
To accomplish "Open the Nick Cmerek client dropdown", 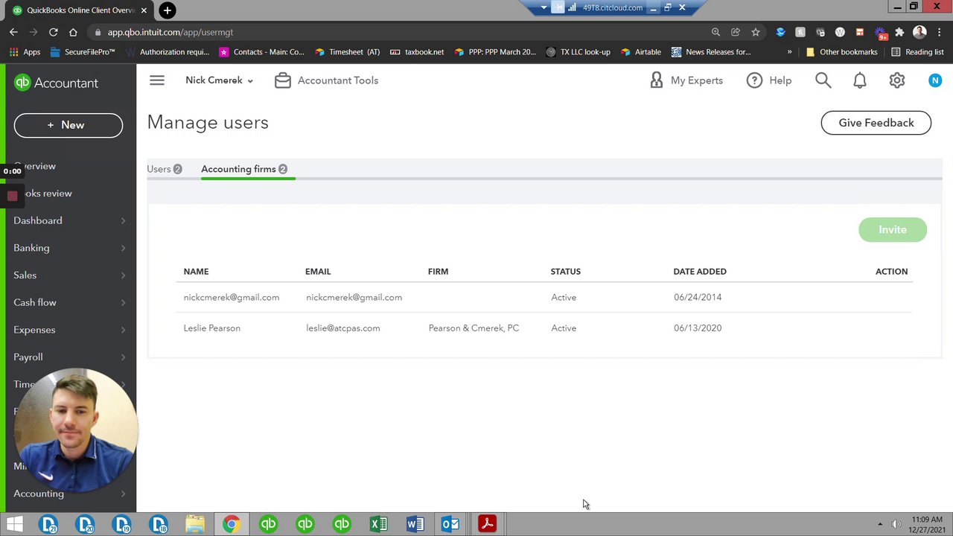I will [x=219, y=80].
